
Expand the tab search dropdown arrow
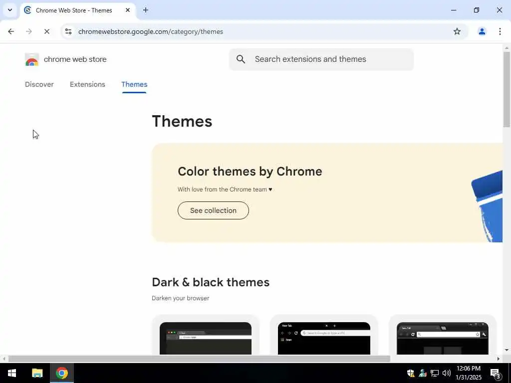click(10, 10)
